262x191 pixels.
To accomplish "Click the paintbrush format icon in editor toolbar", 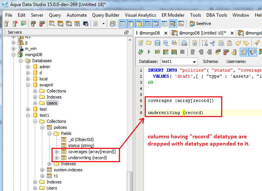I will tap(256, 43).
